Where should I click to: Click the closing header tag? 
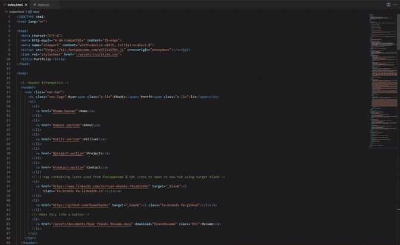29,243
